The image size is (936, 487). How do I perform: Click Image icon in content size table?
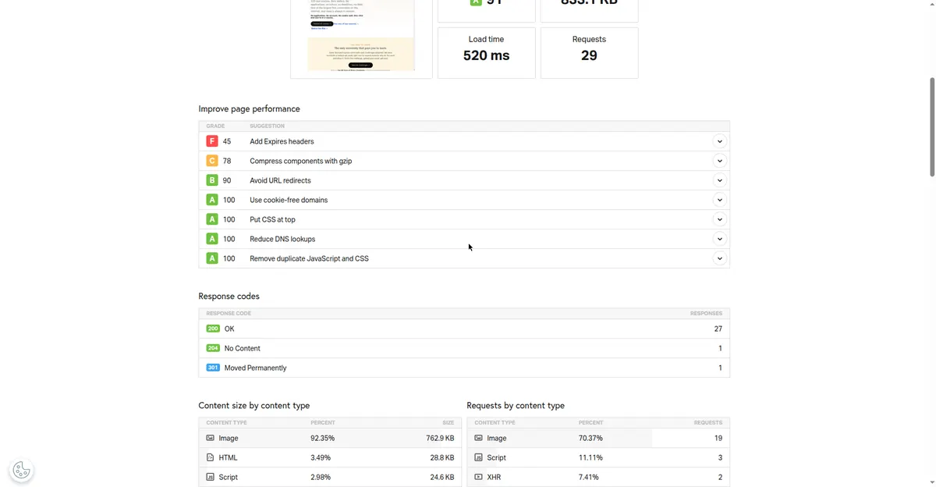point(210,438)
